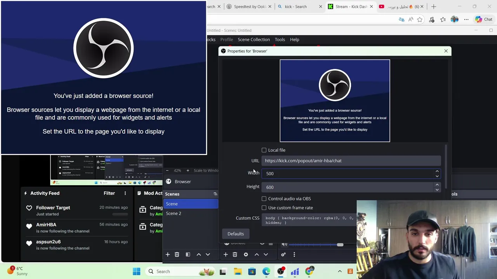Click AmirHBA in Activity Feed

pos(46,225)
